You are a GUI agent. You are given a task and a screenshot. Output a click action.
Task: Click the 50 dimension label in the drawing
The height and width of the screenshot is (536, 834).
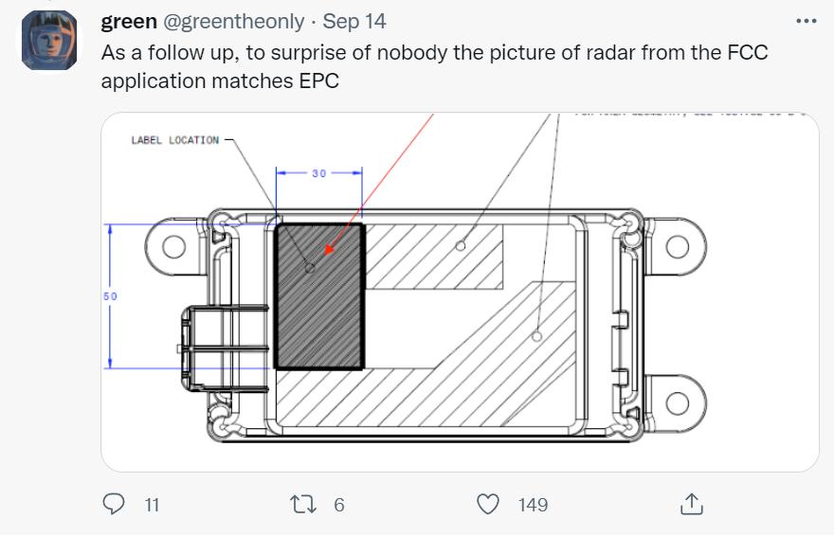[110, 296]
